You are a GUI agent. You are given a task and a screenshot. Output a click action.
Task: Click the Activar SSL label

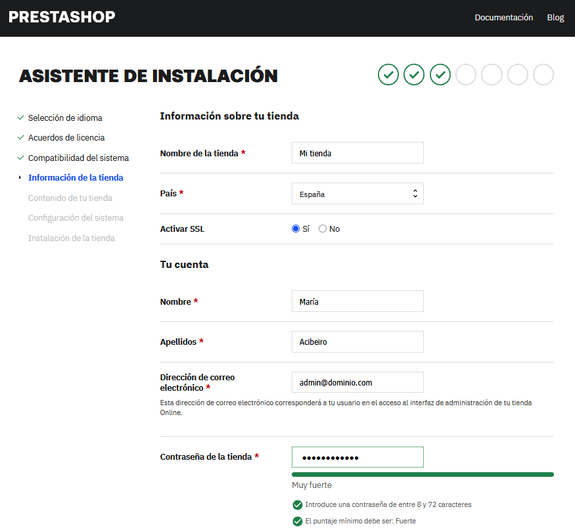coord(182,229)
